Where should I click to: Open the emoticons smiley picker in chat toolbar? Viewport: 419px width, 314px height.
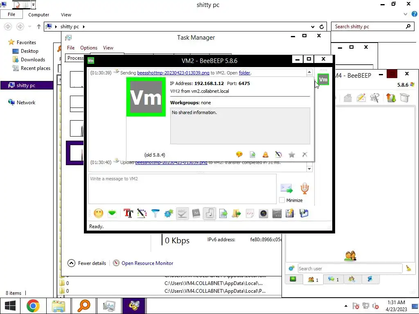[x=98, y=213]
